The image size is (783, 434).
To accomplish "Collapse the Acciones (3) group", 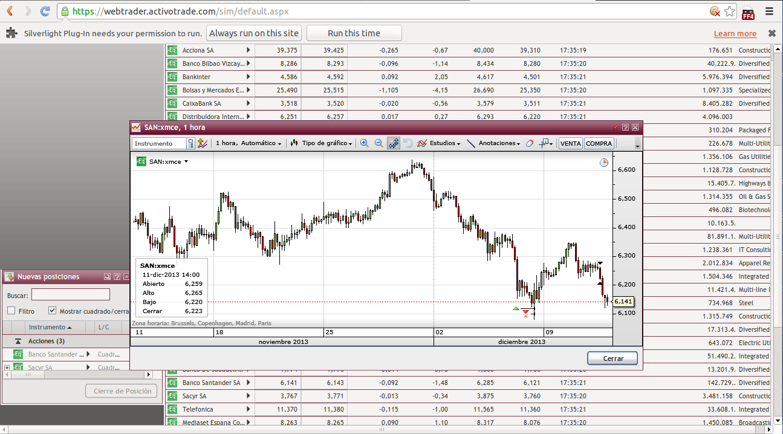I will [x=18, y=342].
